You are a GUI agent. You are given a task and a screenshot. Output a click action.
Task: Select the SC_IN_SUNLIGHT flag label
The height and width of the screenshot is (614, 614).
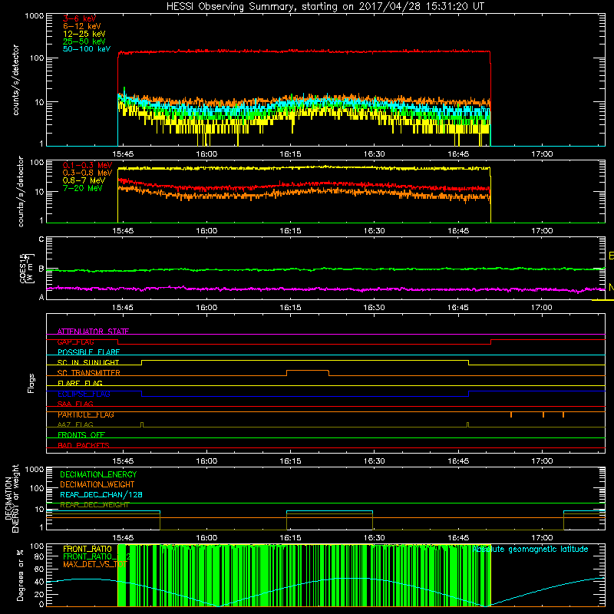tap(88, 362)
